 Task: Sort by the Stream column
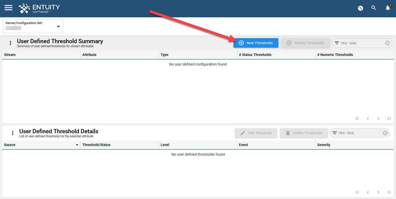tap(41, 55)
